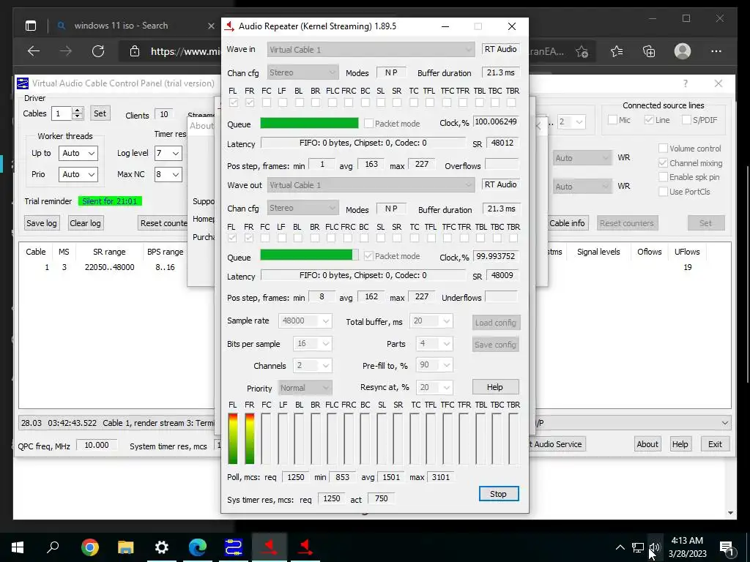The width and height of the screenshot is (750, 562).
Task: Enable Use PortCls checkbox
Action: [x=663, y=192]
